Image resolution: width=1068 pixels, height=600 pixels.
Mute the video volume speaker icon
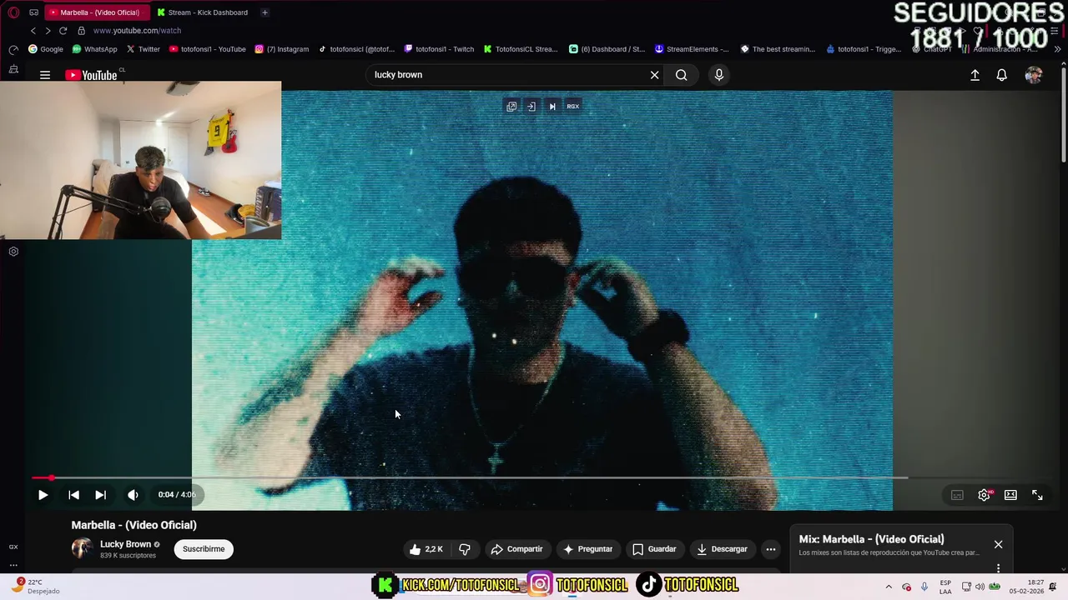click(133, 495)
